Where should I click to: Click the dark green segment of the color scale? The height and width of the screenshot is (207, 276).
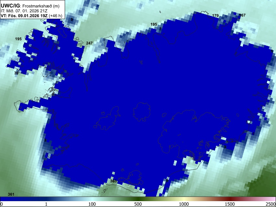[138, 199]
